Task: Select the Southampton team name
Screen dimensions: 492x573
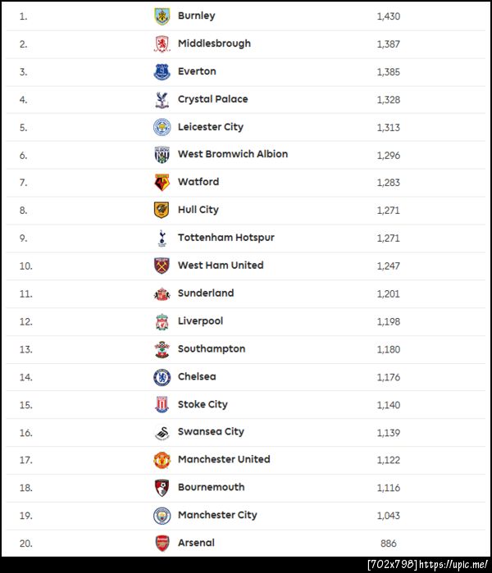Action: click(x=212, y=349)
